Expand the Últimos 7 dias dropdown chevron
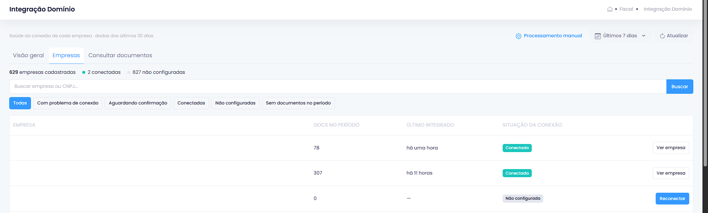The width and height of the screenshot is (708, 213). point(644,36)
